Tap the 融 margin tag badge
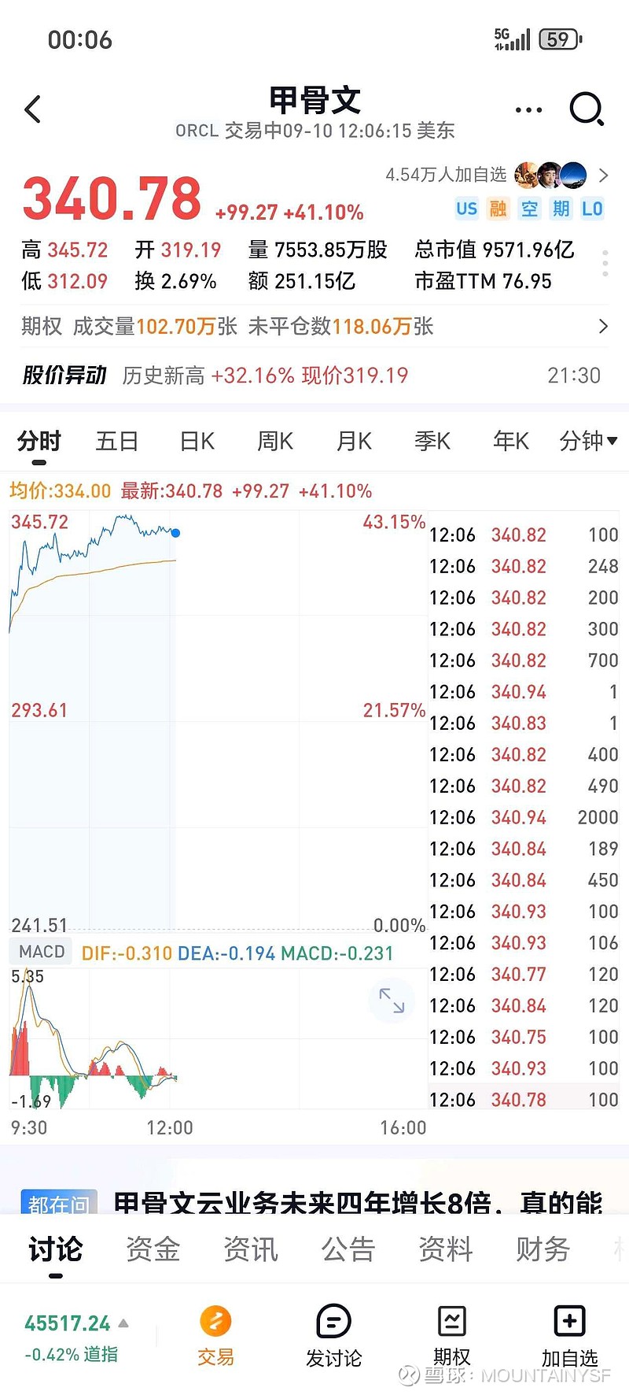Viewport: 629px width, 1395px height. tap(498, 209)
